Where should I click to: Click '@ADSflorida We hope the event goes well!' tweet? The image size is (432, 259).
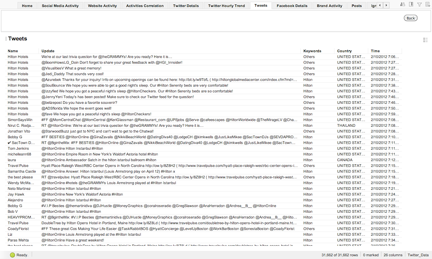pos(76,108)
